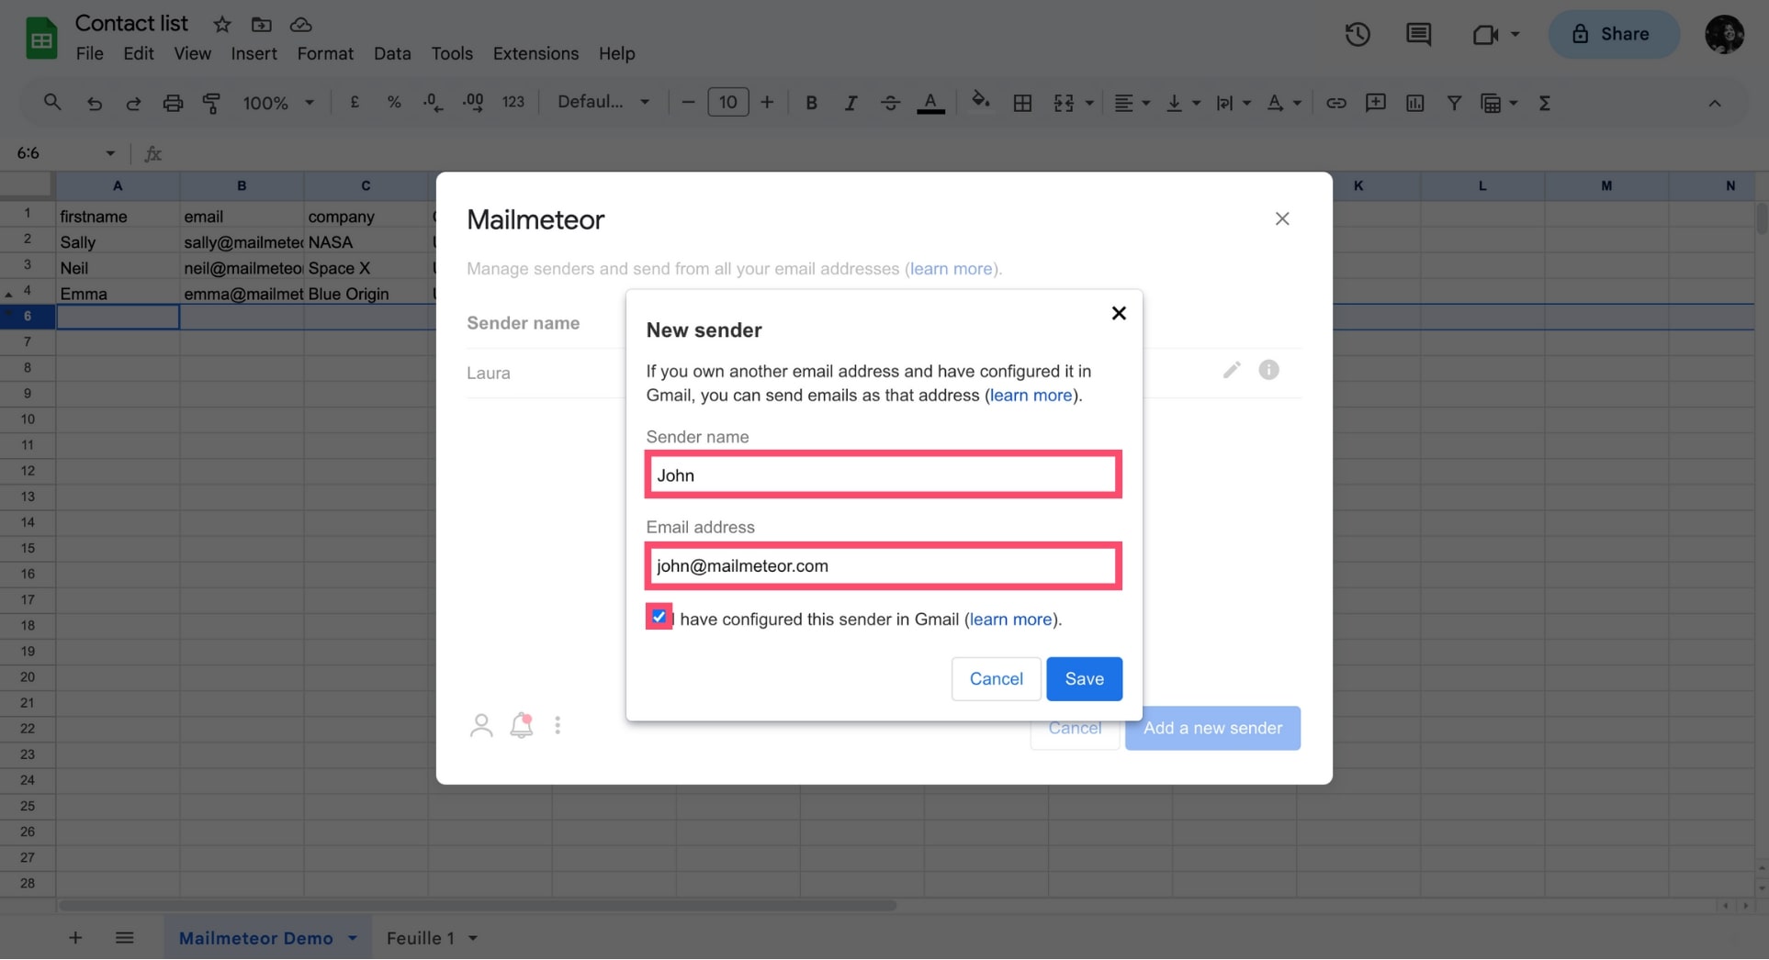Open horizontal align dropdown
1769x960 pixels.
point(1132,103)
